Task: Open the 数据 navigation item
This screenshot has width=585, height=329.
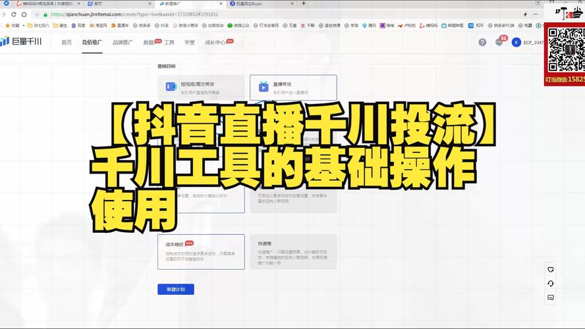Action: (x=148, y=42)
